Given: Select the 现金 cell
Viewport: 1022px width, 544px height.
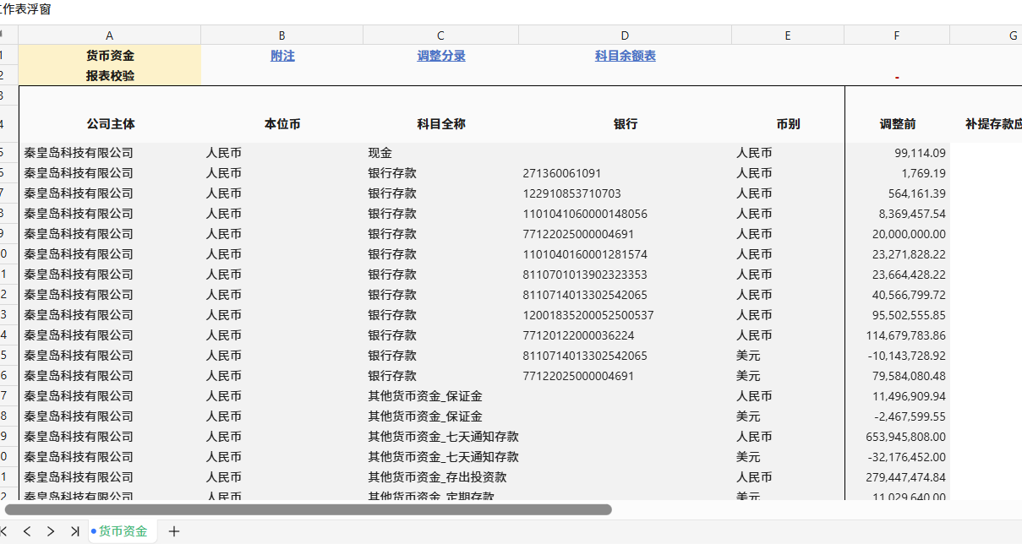Looking at the screenshot, I should 441,153.
